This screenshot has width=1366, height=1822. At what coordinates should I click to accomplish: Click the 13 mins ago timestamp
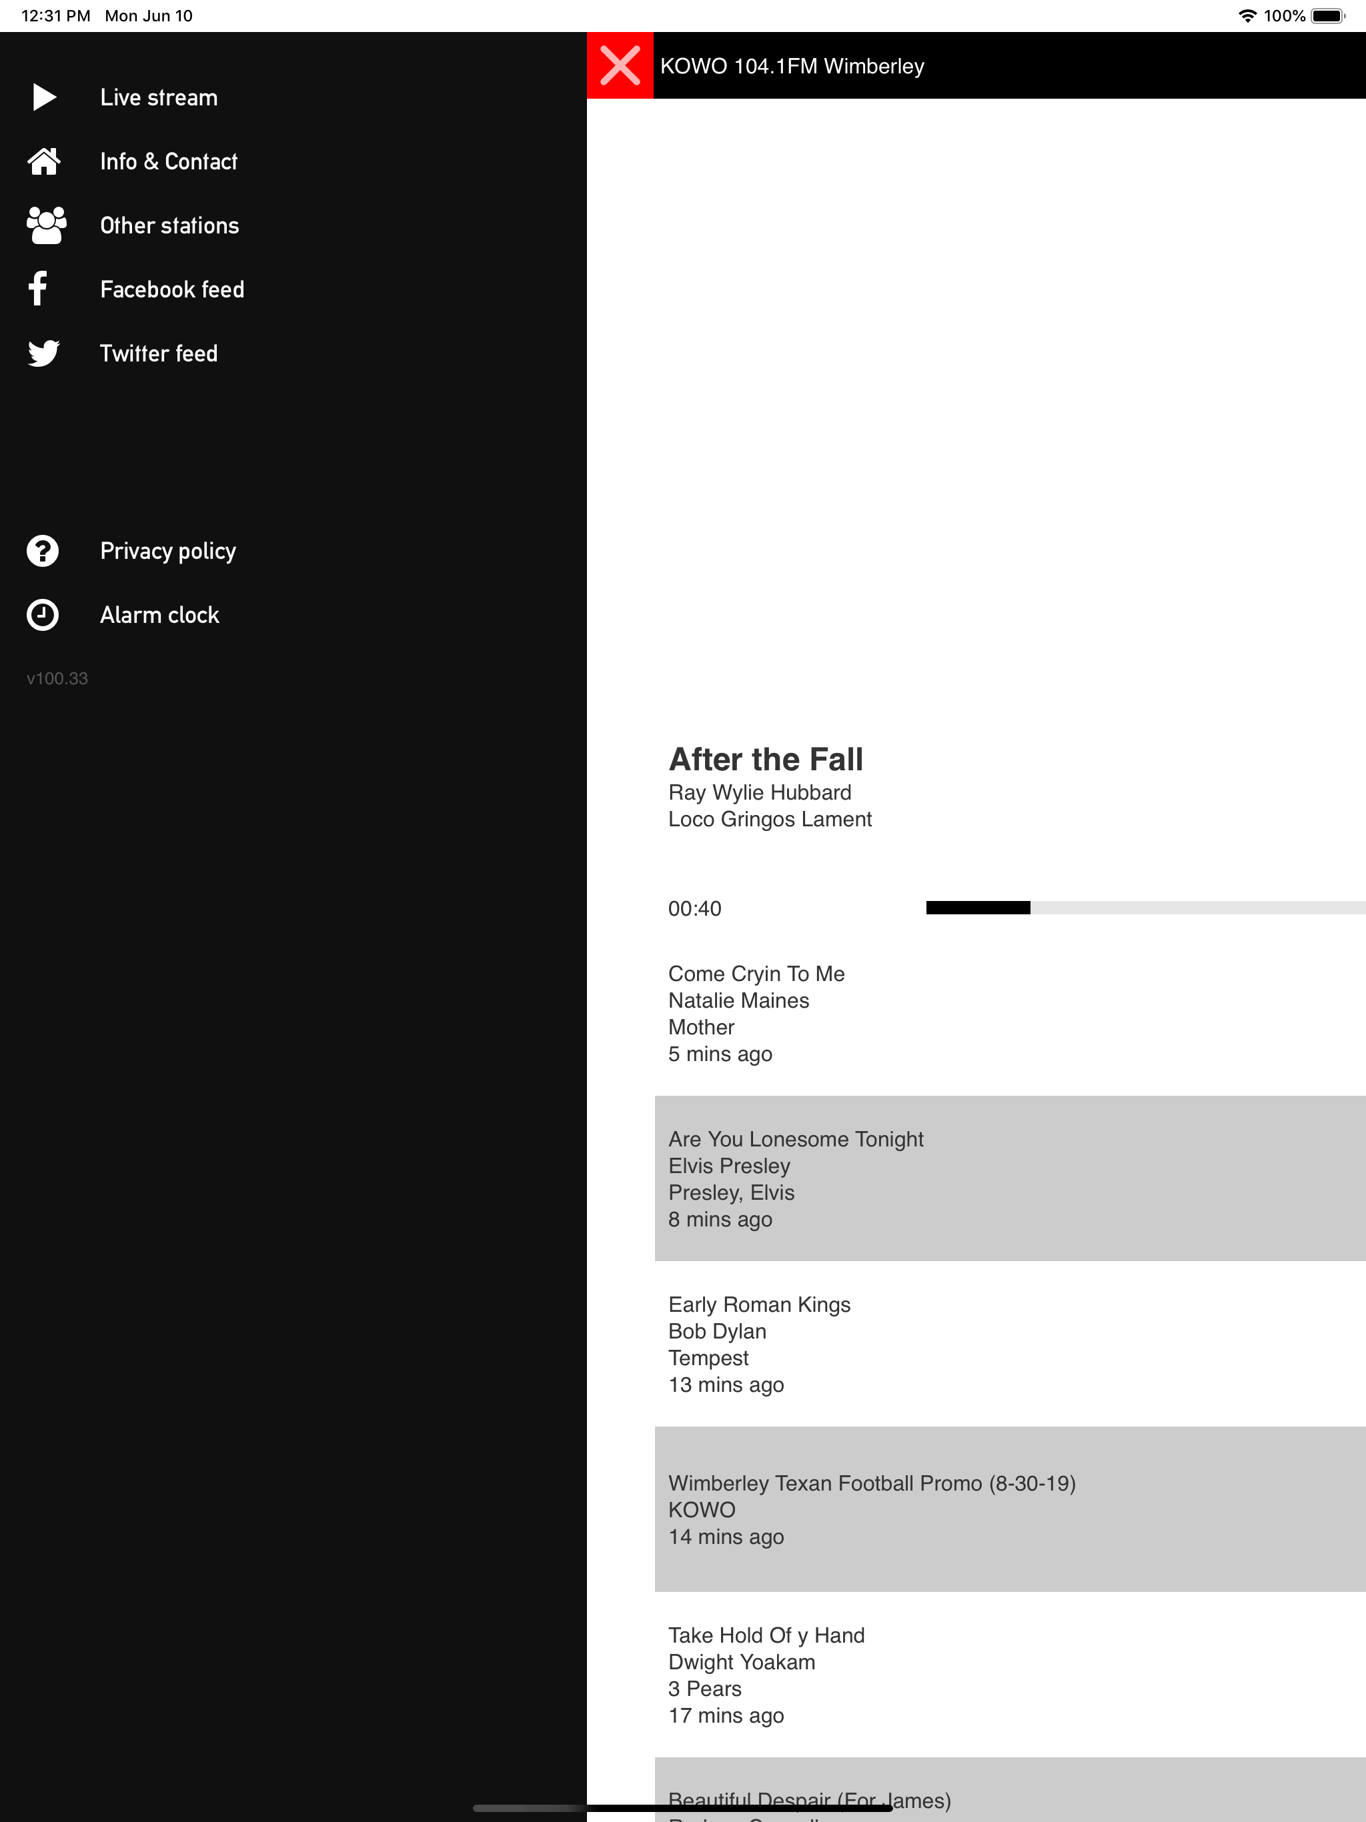point(726,1385)
